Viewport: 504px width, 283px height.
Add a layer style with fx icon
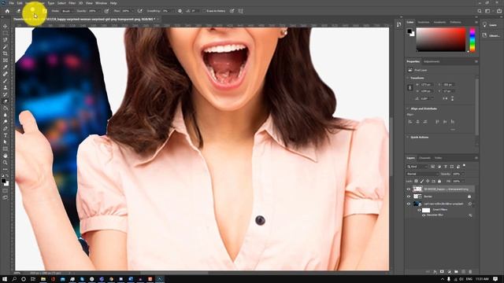coord(435,271)
